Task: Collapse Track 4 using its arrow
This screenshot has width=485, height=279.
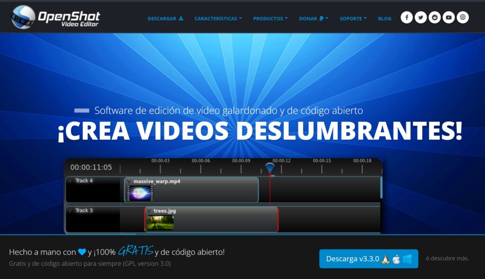Action: pyautogui.click(x=70, y=181)
